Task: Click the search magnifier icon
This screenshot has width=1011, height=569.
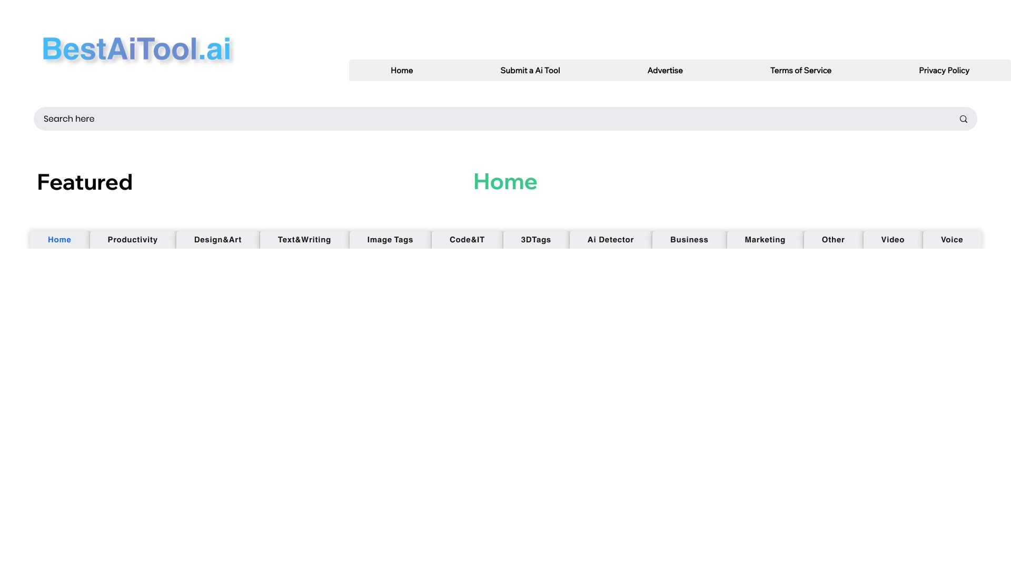Action: 964,119
